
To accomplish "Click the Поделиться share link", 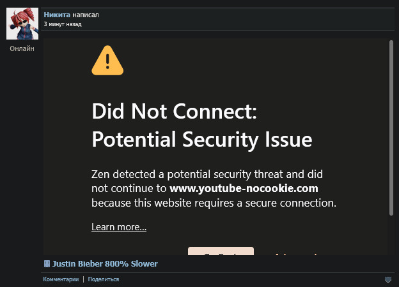I will (103, 279).
